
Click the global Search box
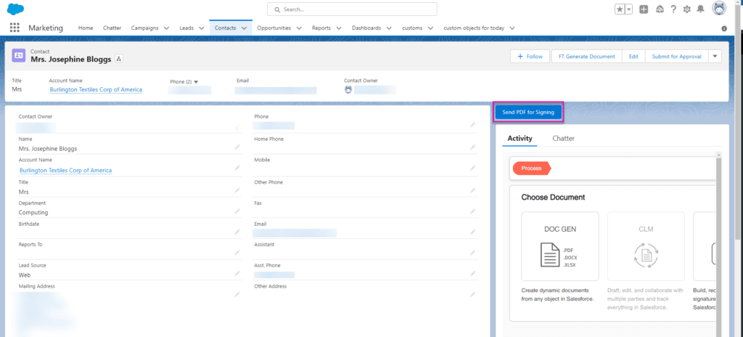click(352, 9)
